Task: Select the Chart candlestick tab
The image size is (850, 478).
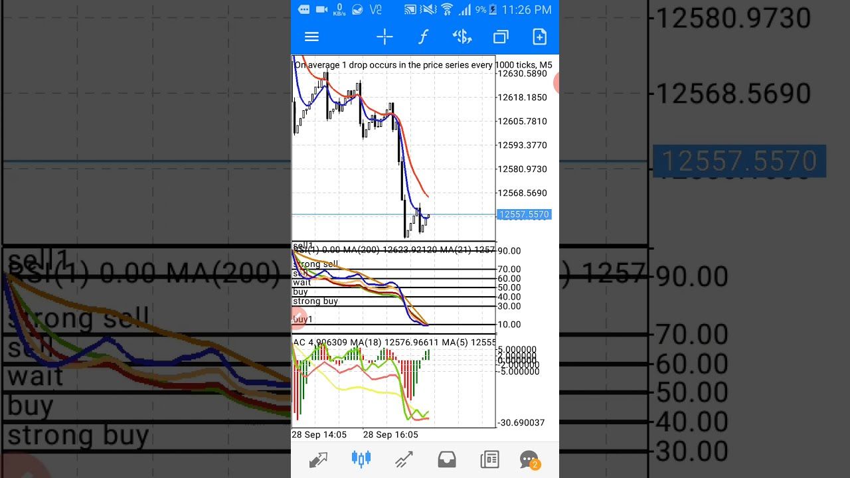Action: [x=361, y=459]
